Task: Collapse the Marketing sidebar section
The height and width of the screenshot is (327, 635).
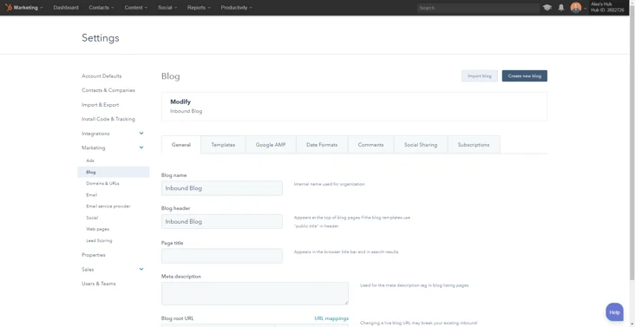Action: (141, 147)
